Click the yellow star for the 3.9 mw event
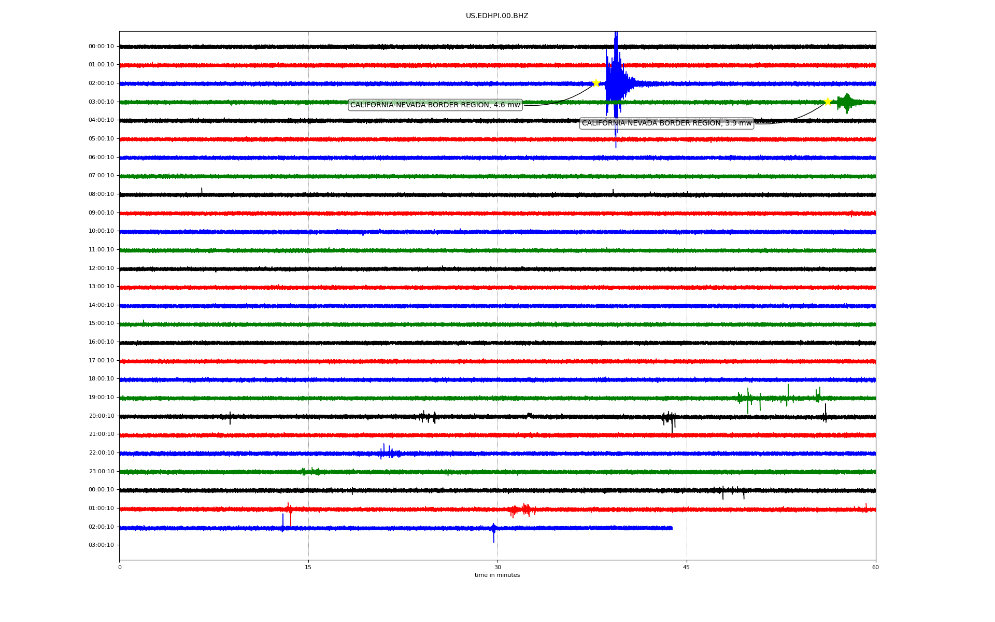The width and height of the screenshot is (995, 622). (828, 102)
